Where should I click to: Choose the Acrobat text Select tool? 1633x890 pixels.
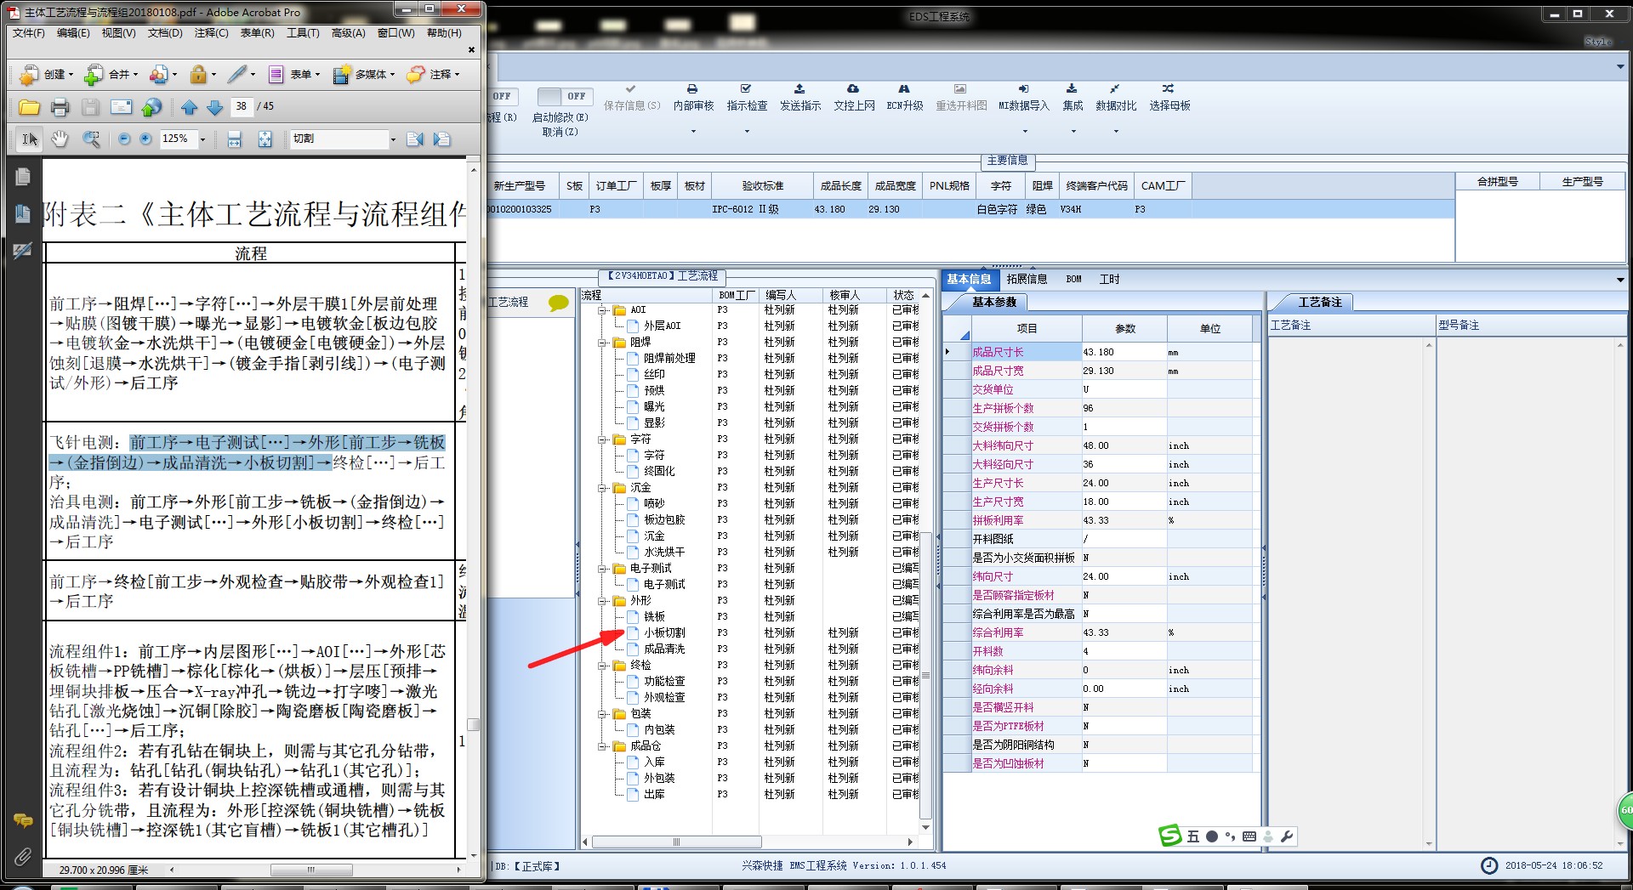pos(30,139)
